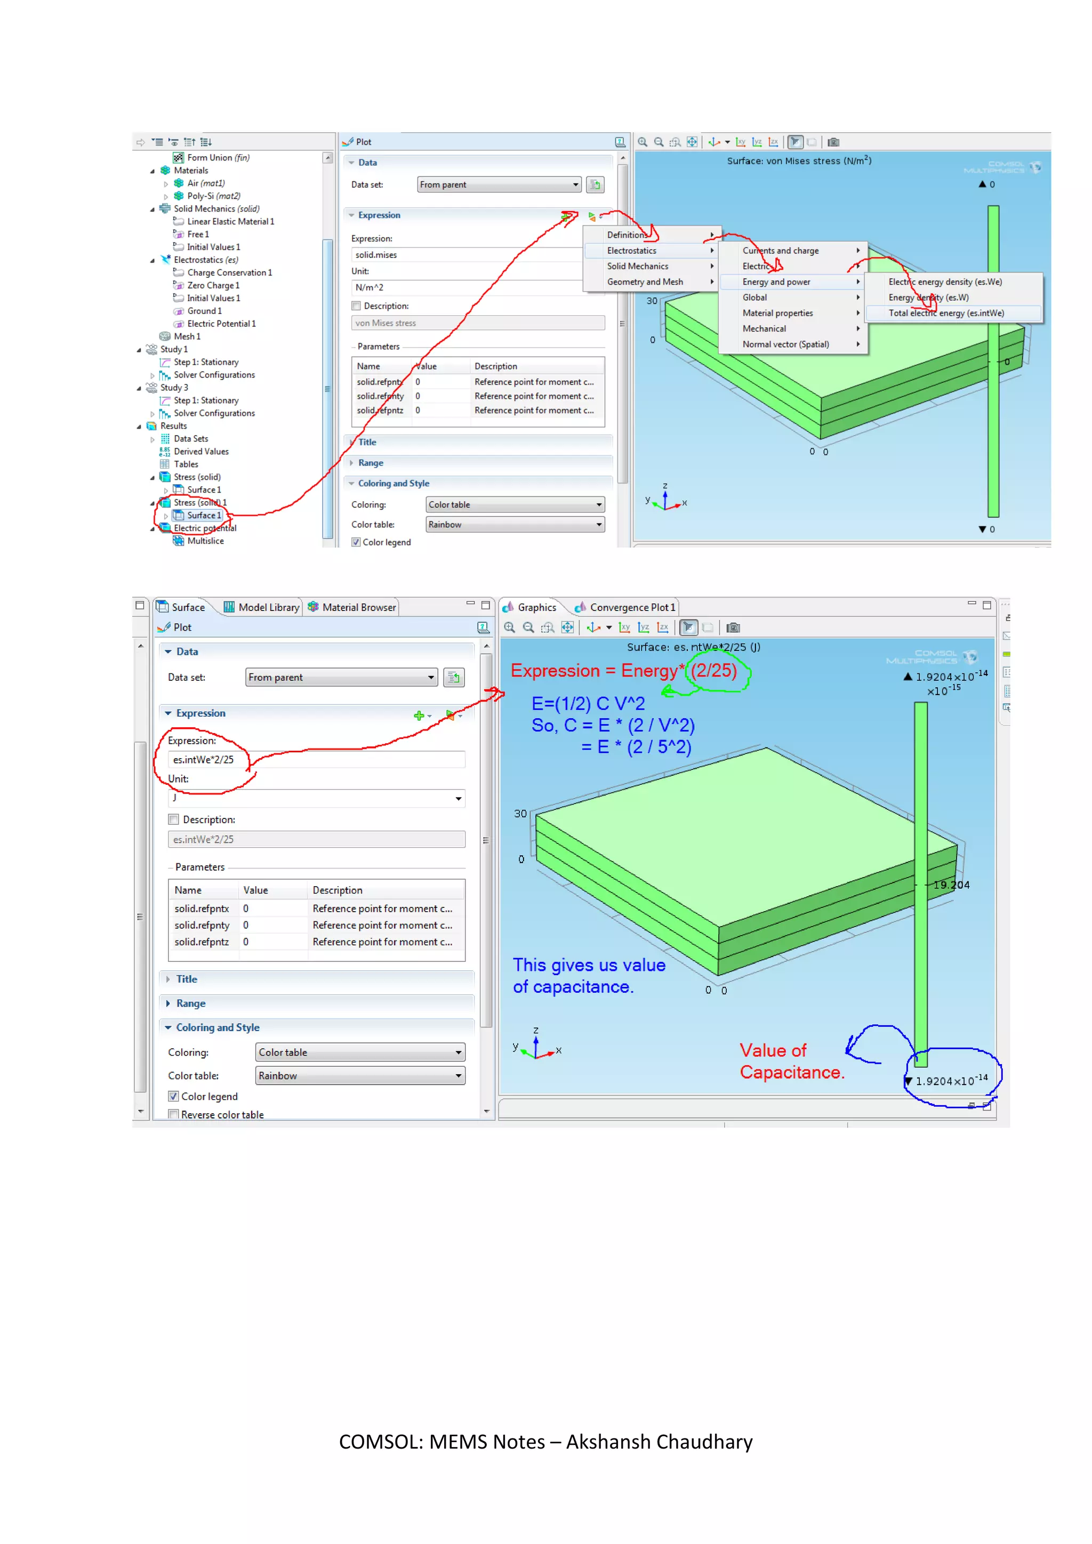
Task: Zoom out in the upper Graphics toolbar
Action: point(659,142)
